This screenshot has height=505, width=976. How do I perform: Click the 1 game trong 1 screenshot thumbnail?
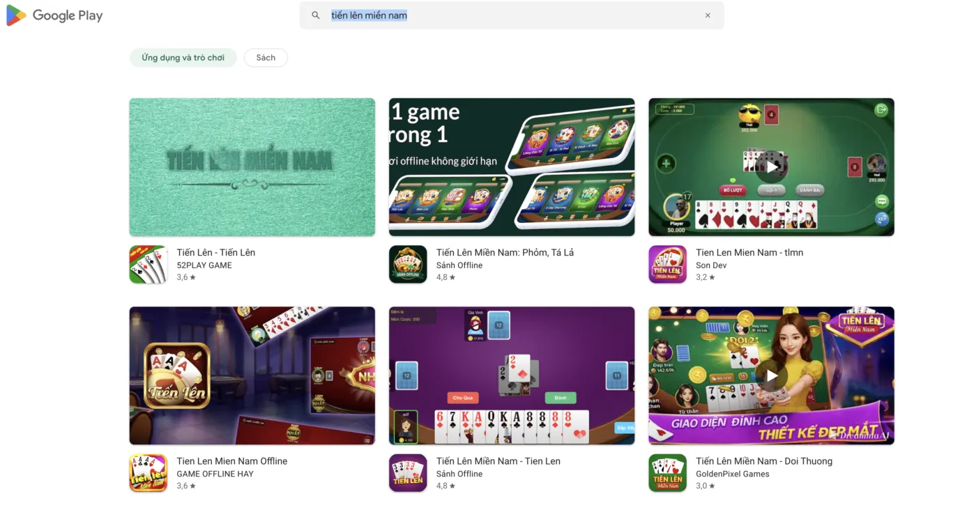point(512,166)
